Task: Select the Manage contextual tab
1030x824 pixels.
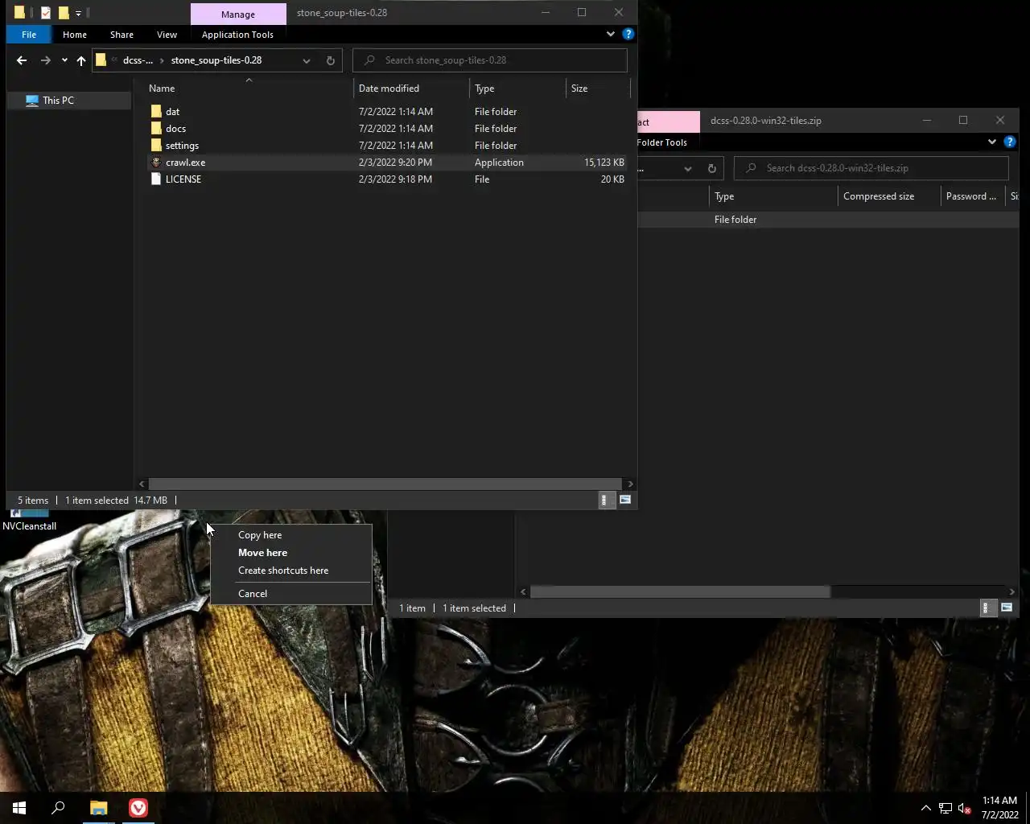Action: click(x=238, y=14)
